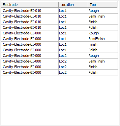Select the EI-010 Loc1 Rough row
120x126 pixels.
59,11
